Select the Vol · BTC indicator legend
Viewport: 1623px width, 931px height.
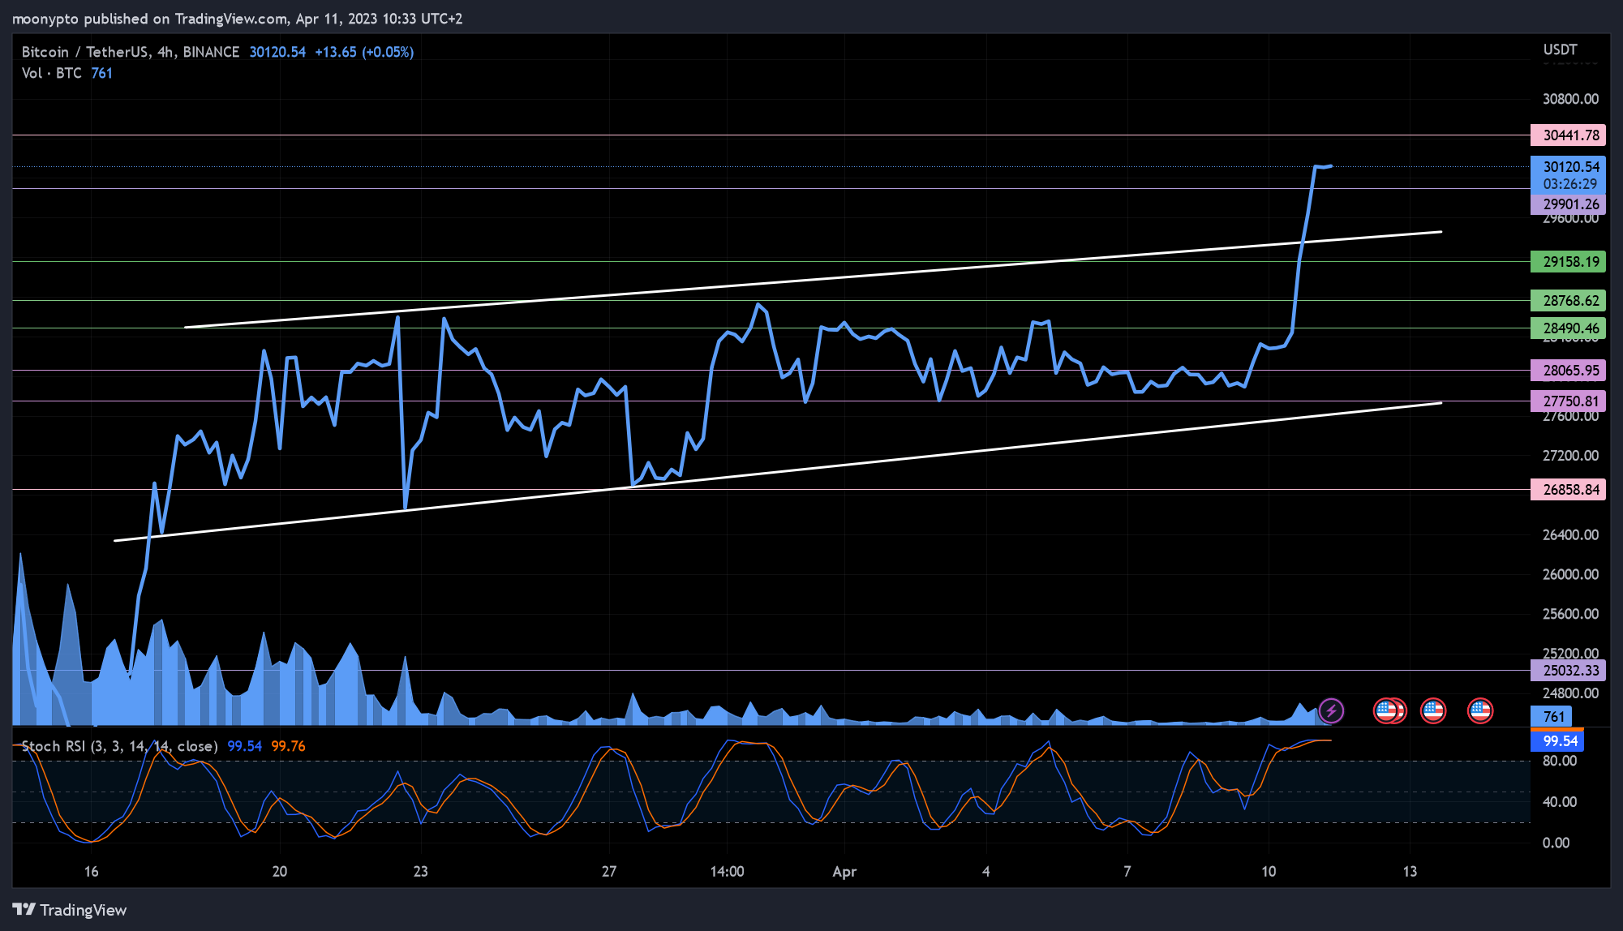pyautogui.click(x=52, y=73)
